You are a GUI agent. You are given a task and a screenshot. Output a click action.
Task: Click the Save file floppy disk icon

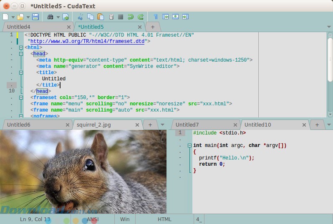[x=35, y=17]
